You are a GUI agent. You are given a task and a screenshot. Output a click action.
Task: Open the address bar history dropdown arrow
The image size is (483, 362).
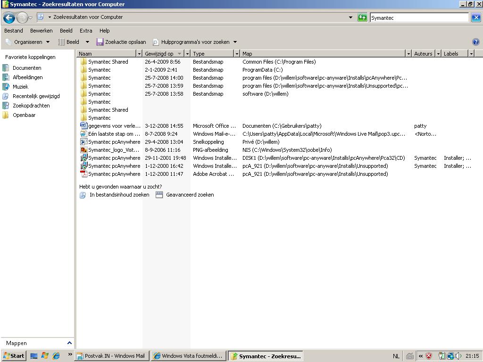click(x=350, y=17)
